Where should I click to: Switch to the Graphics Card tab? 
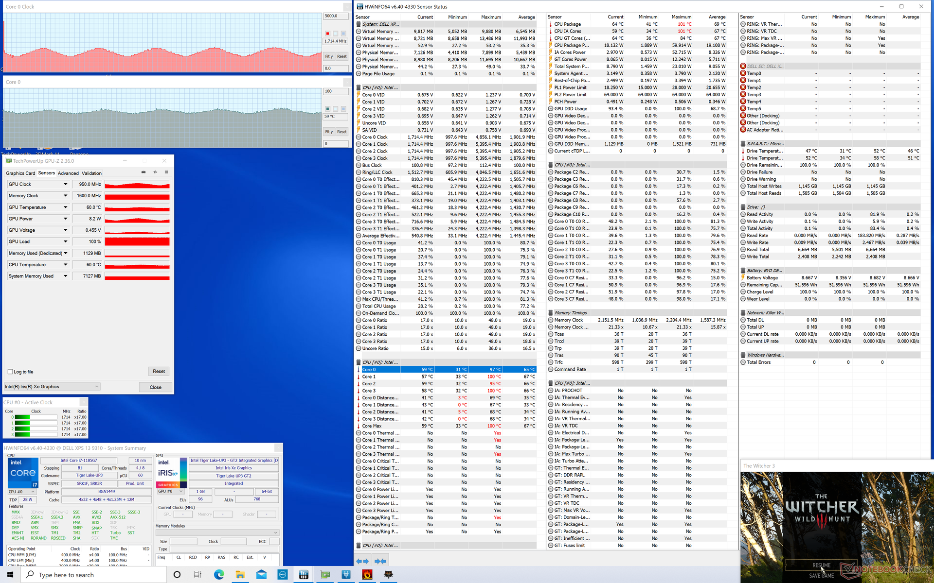tap(20, 173)
